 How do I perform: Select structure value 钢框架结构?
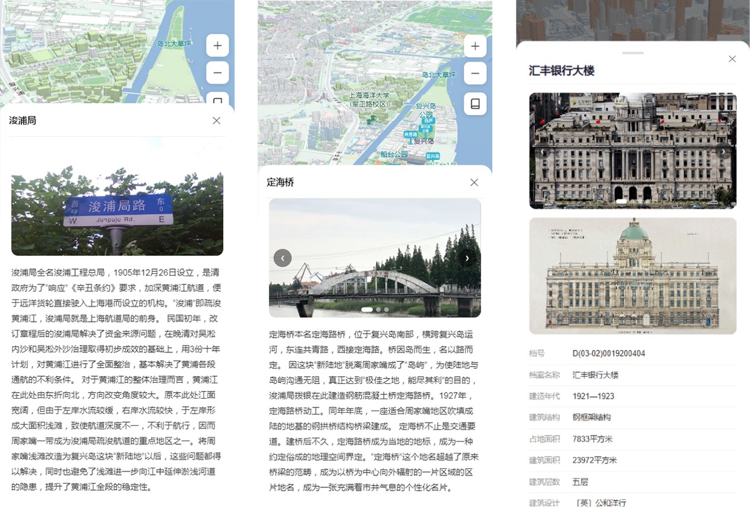tap(591, 418)
